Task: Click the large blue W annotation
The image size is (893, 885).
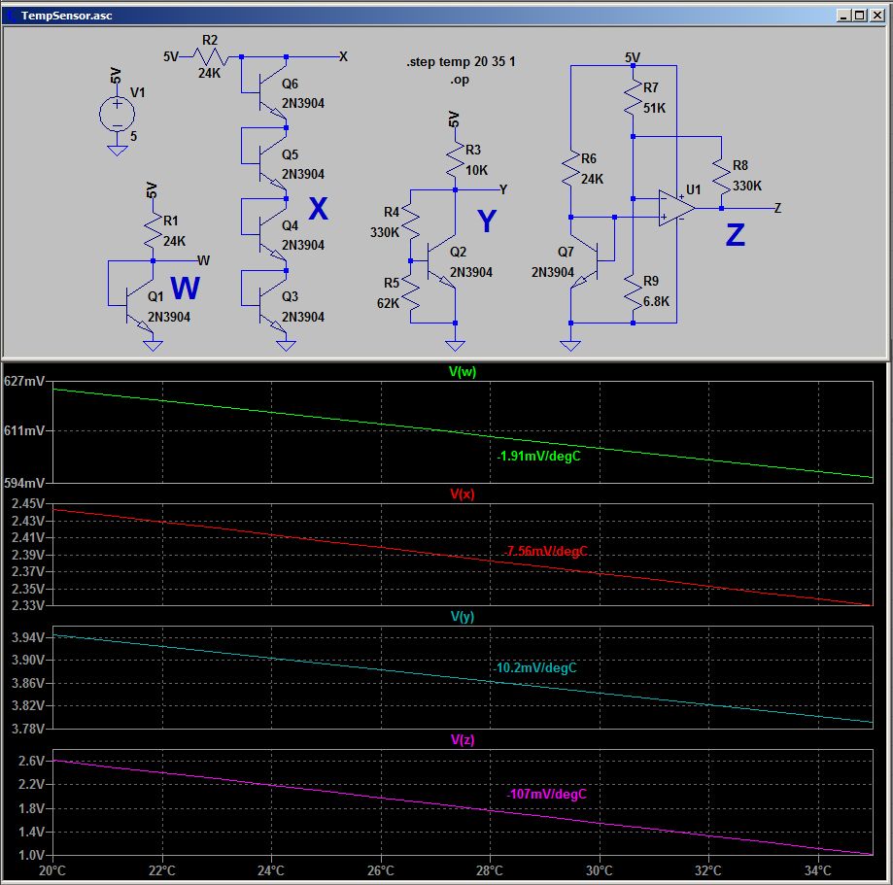Action: click(185, 288)
